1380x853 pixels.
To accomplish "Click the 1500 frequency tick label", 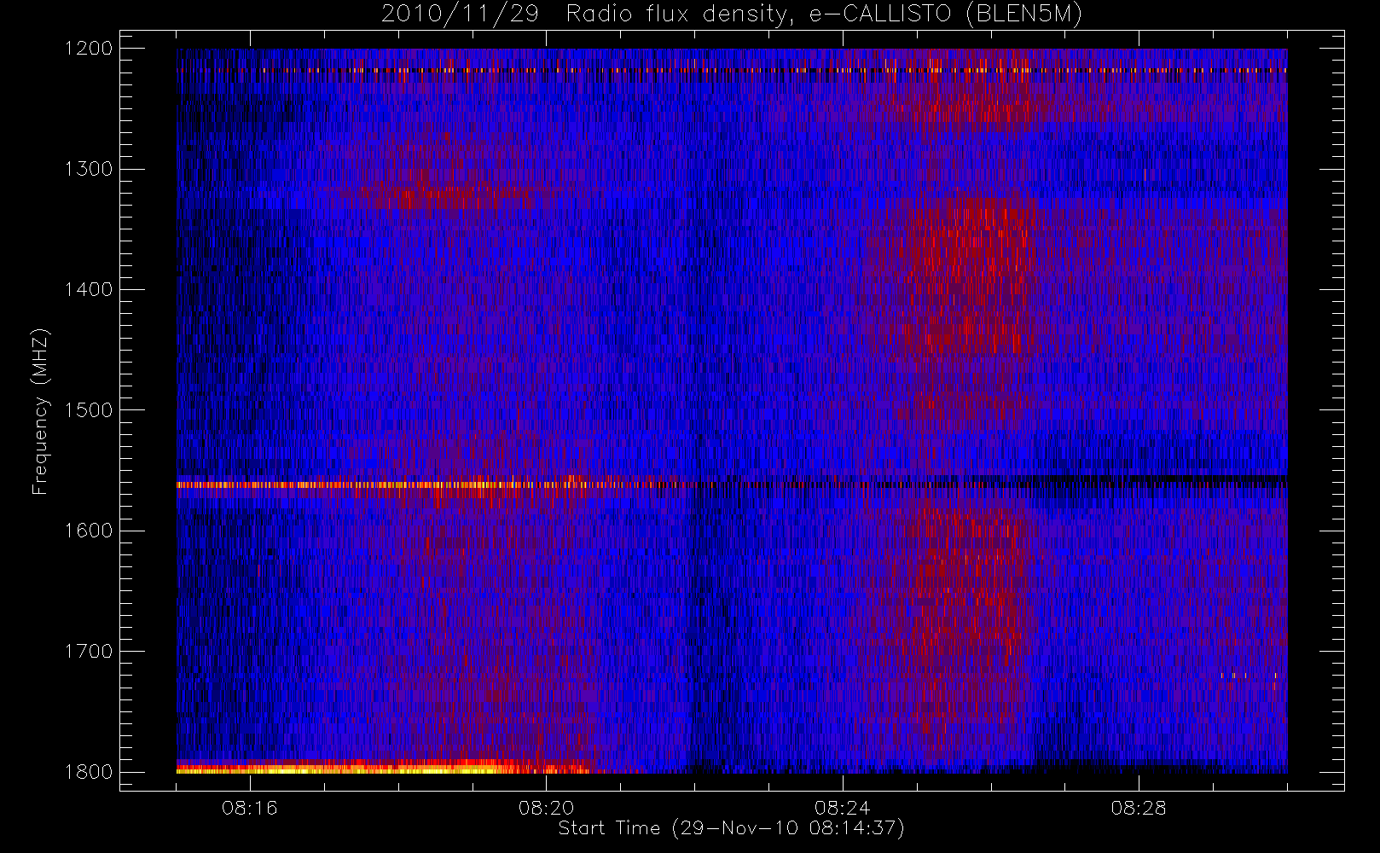I will pyautogui.click(x=89, y=410).
